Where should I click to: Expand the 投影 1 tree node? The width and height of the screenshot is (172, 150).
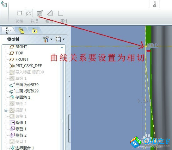pos(6,110)
